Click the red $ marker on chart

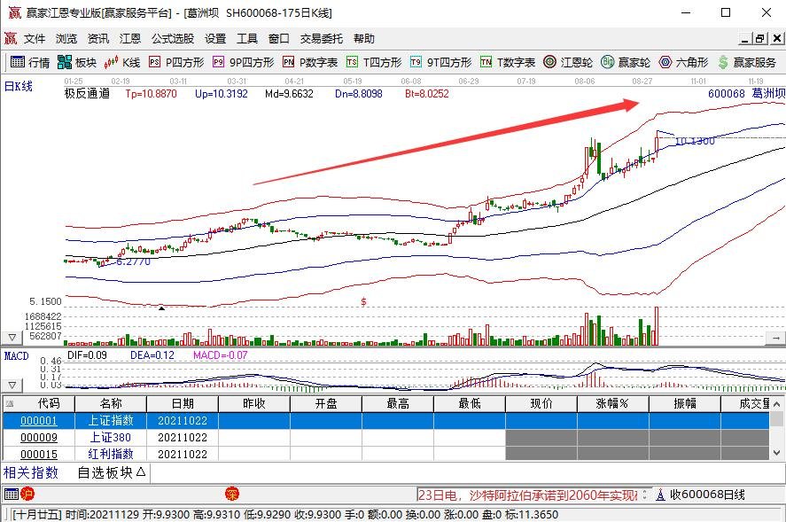[x=363, y=302]
